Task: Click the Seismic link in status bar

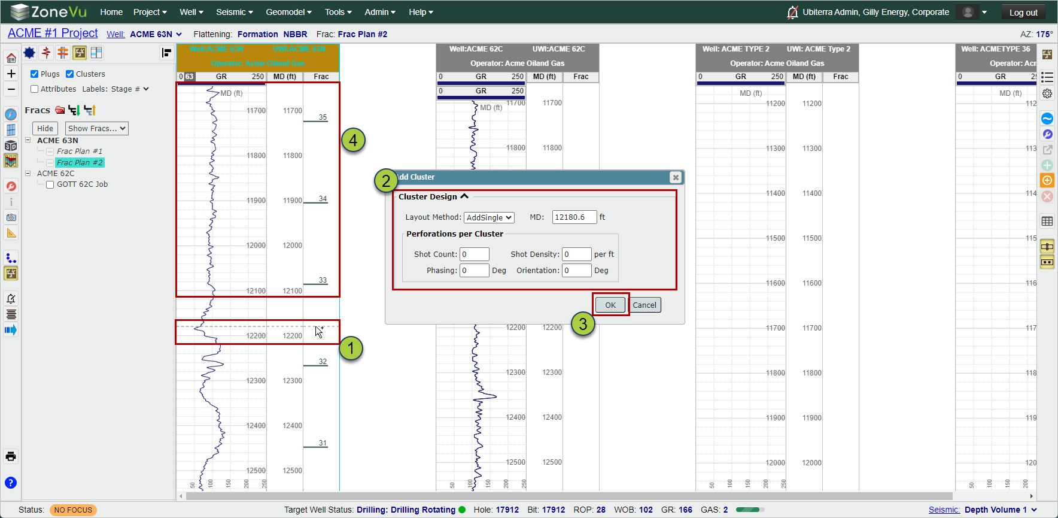Action: point(944,510)
